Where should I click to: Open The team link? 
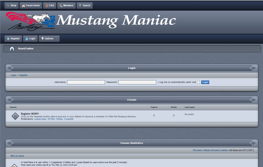coord(197,150)
